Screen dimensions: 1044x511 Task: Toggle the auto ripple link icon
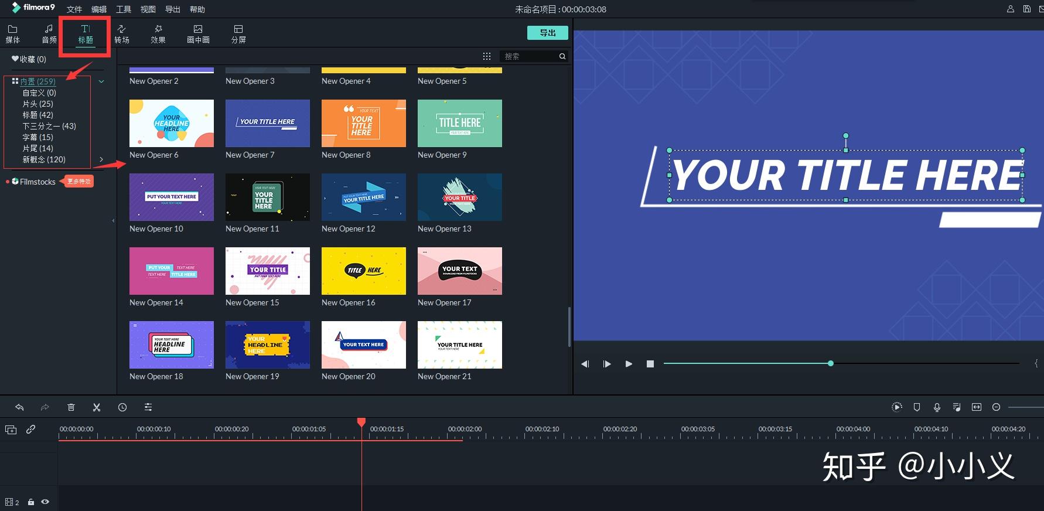pos(31,430)
